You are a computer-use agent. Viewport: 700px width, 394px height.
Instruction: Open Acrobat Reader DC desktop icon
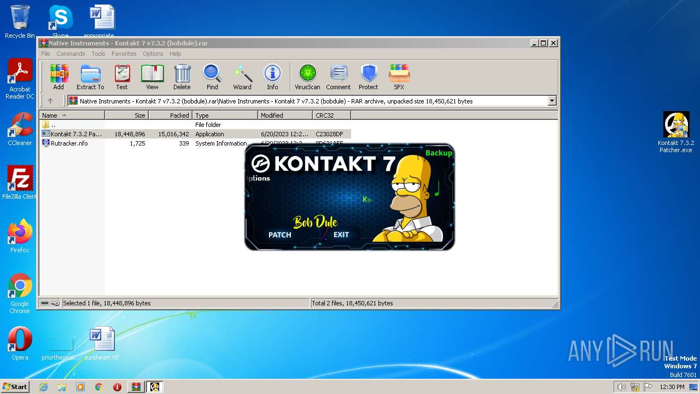pyautogui.click(x=20, y=79)
